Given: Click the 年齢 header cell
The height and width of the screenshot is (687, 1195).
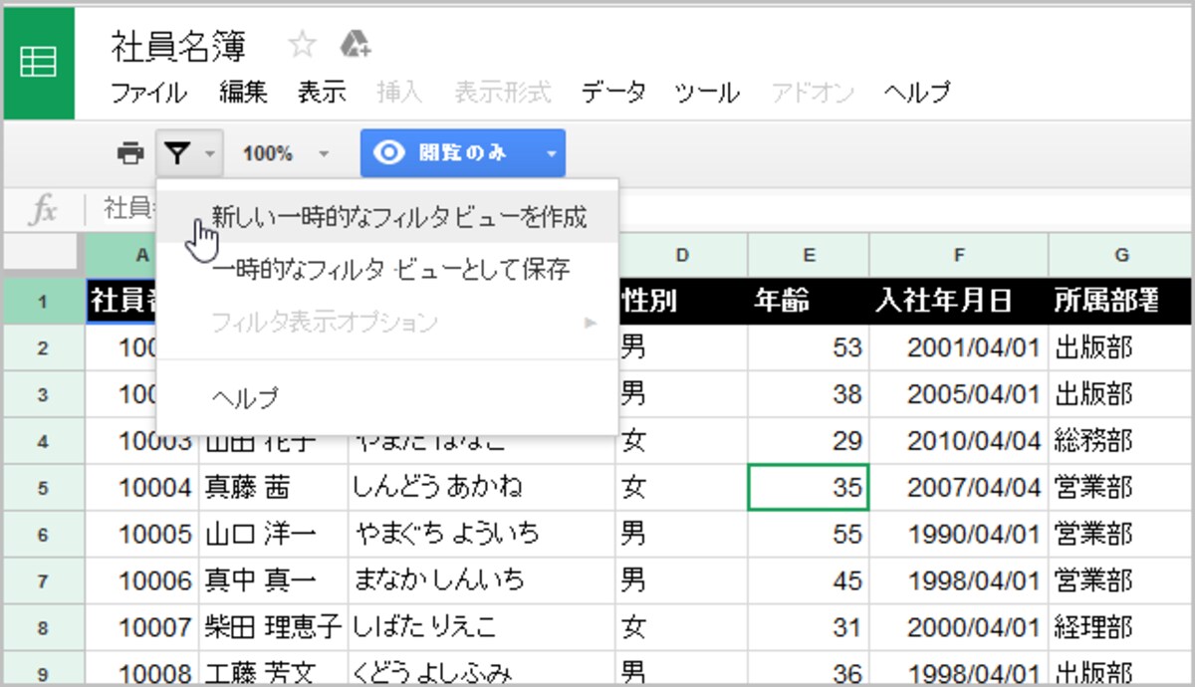Looking at the screenshot, I should pos(809,301).
